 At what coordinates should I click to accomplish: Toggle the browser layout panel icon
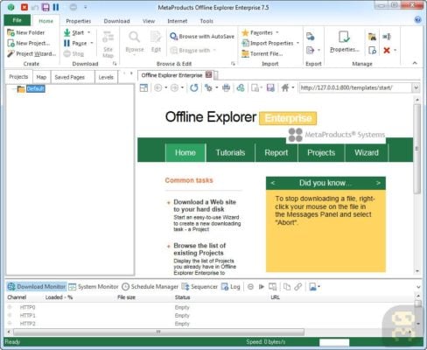(x=143, y=87)
